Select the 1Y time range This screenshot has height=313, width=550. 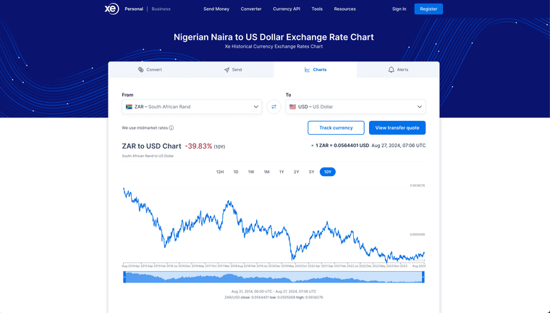point(282,172)
